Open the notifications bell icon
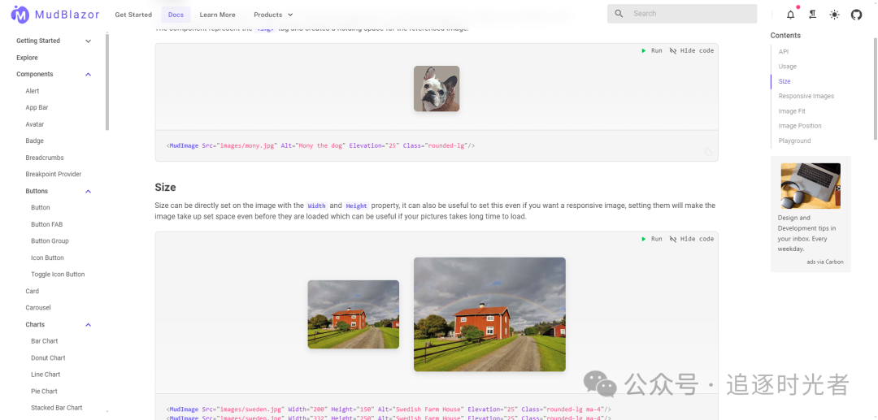The image size is (878, 420). tap(791, 15)
